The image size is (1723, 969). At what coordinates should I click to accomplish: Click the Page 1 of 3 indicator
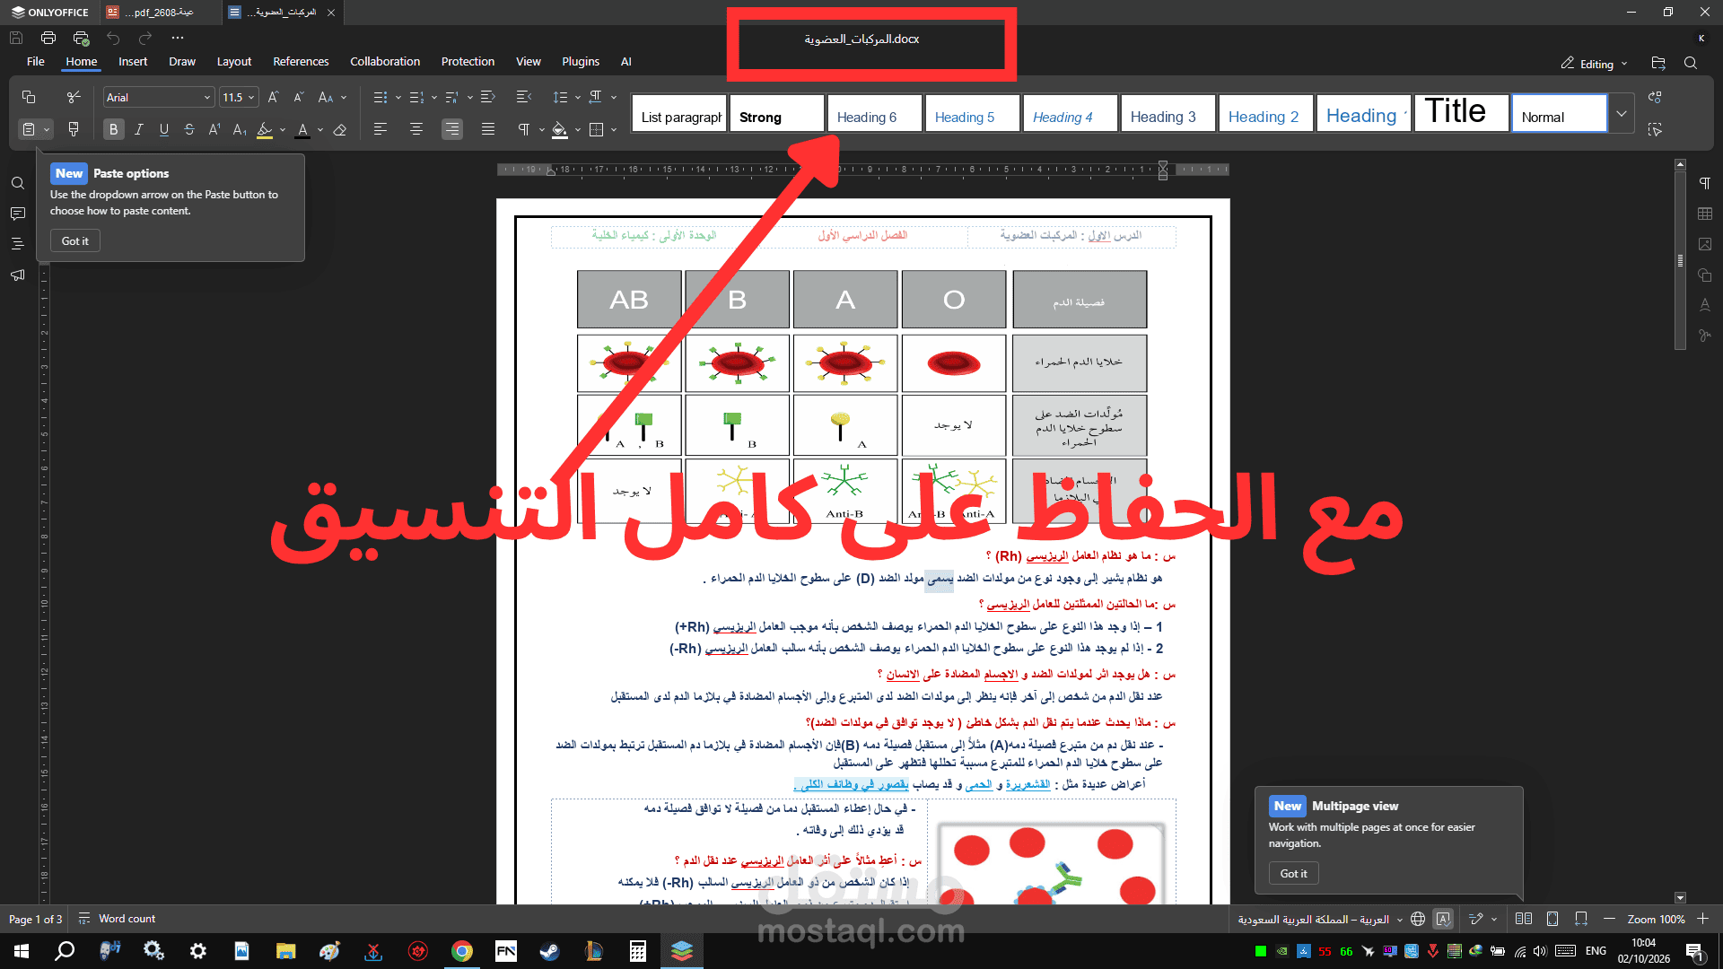(35, 919)
